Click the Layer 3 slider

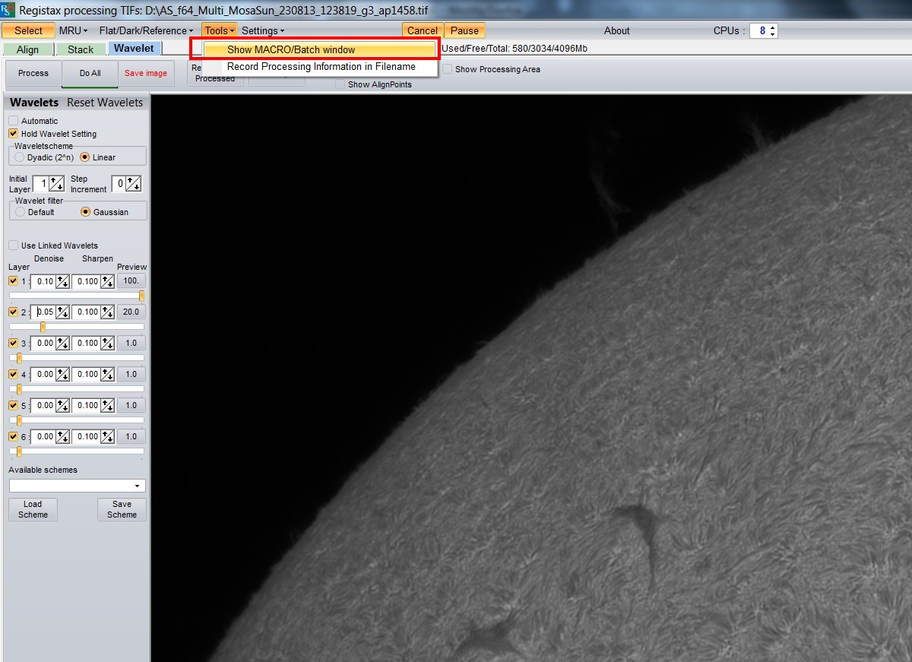pyautogui.click(x=77, y=357)
